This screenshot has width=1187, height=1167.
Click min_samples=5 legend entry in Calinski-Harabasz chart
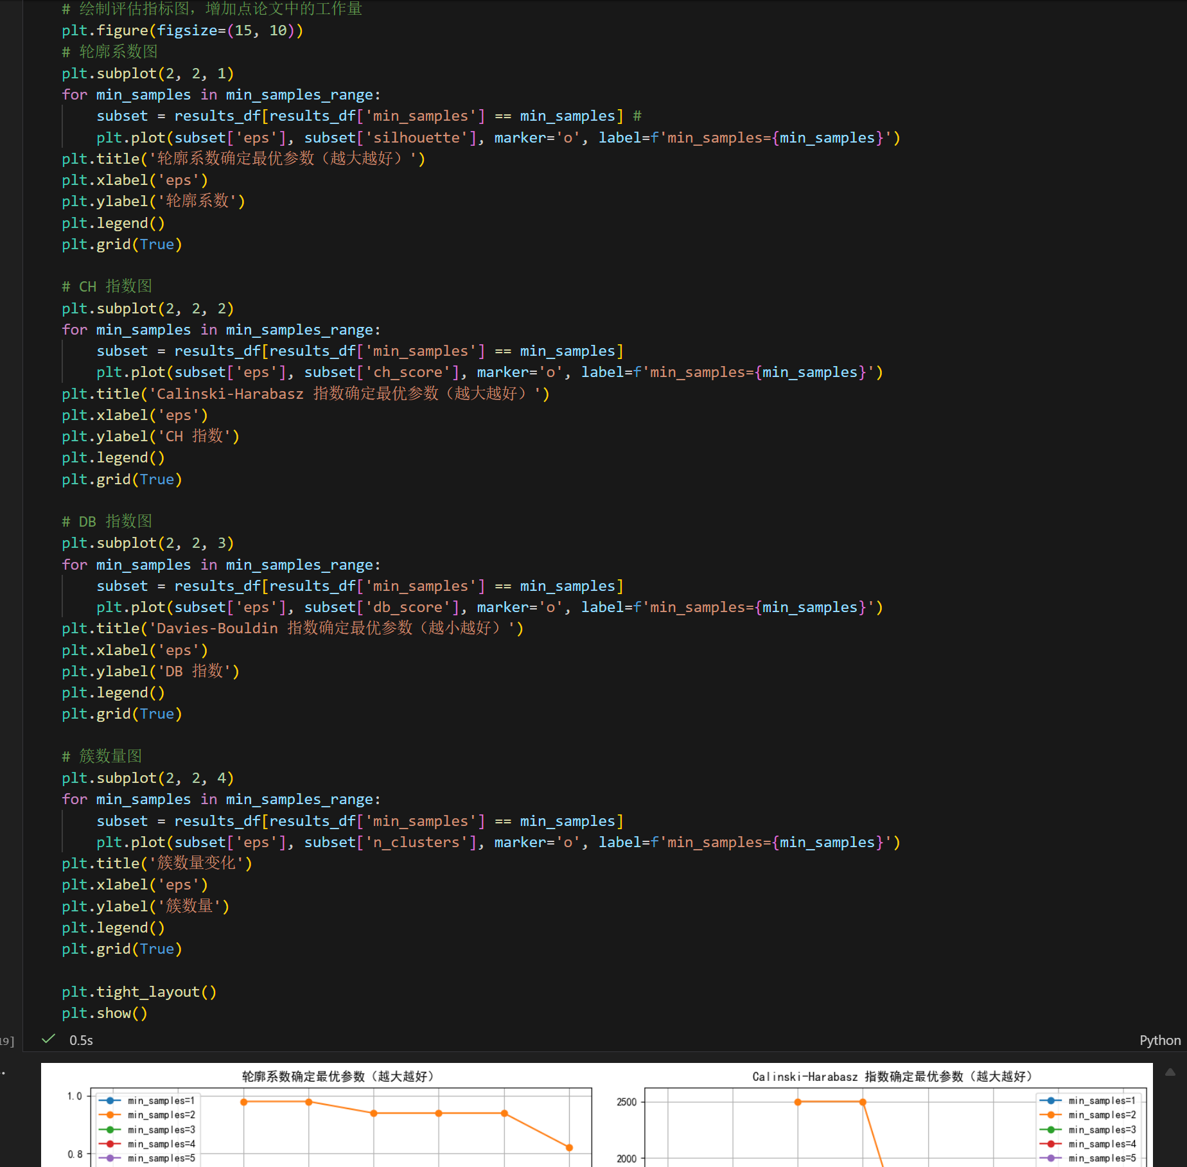coord(1088,1158)
